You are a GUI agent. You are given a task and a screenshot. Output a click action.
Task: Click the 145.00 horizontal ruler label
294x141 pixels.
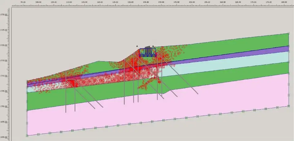176,2
